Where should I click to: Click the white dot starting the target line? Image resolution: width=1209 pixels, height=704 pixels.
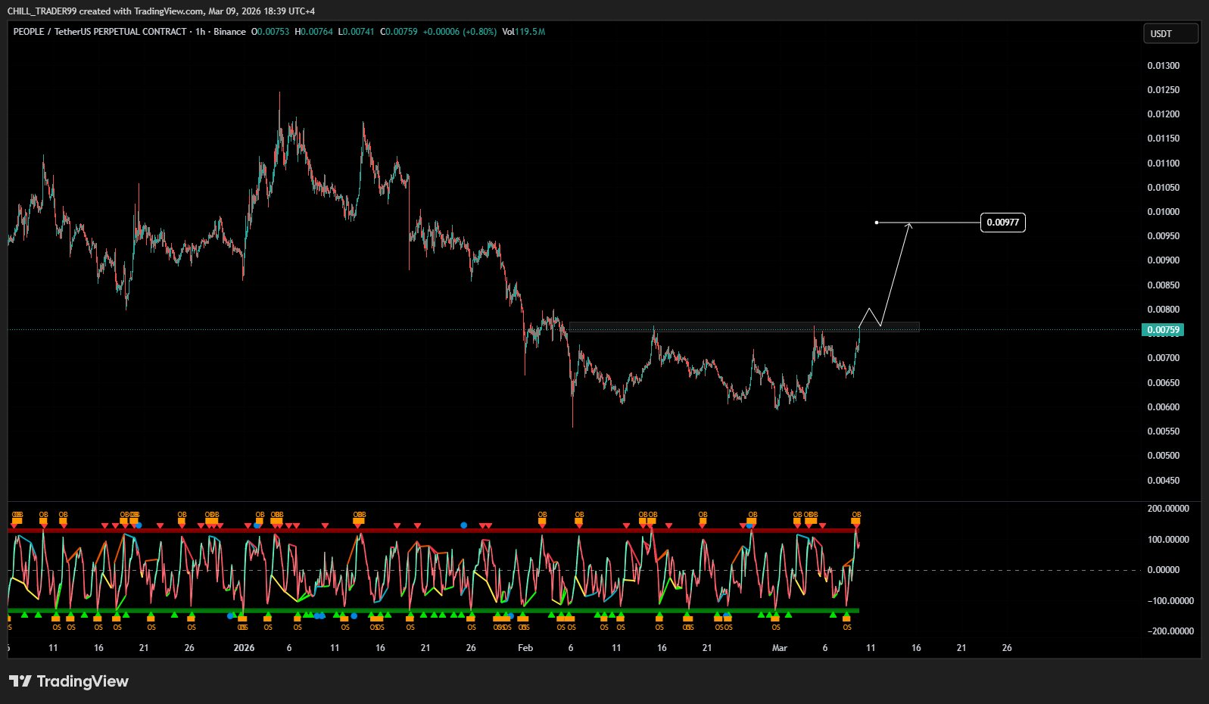tap(877, 223)
